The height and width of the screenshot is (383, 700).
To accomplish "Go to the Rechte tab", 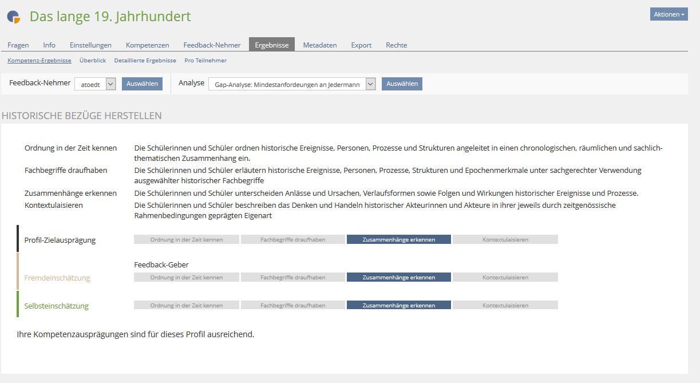I will (396, 45).
